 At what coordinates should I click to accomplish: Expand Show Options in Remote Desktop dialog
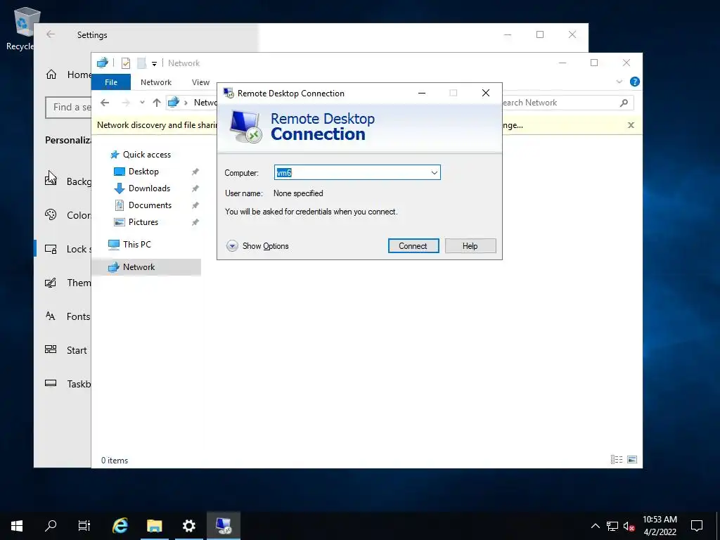pyautogui.click(x=257, y=245)
